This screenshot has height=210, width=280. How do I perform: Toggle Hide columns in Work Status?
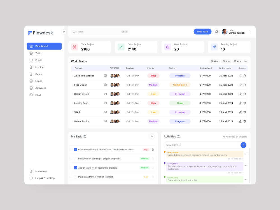click(x=237, y=61)
